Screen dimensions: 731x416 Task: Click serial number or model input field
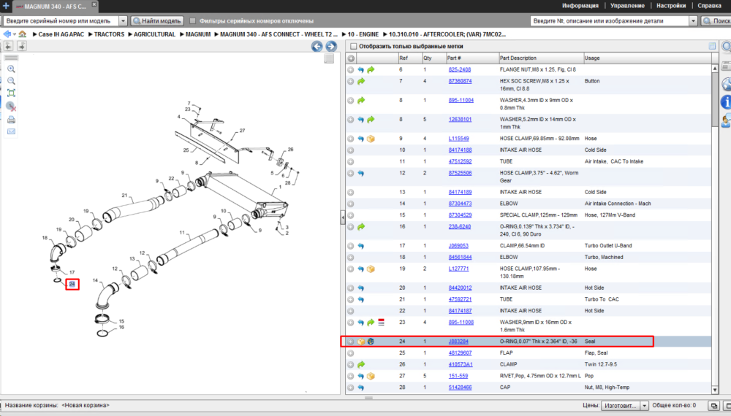point(61,21)
